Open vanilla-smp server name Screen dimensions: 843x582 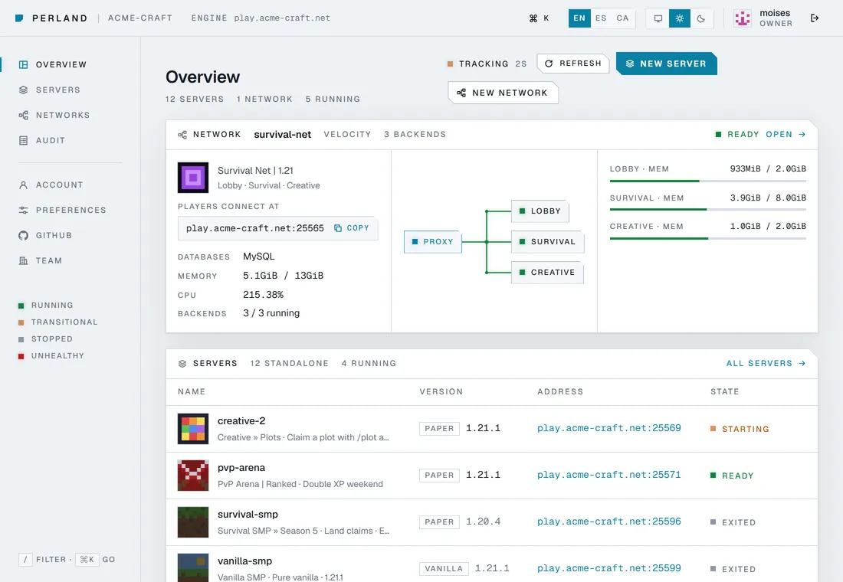[x=244, y=561]
